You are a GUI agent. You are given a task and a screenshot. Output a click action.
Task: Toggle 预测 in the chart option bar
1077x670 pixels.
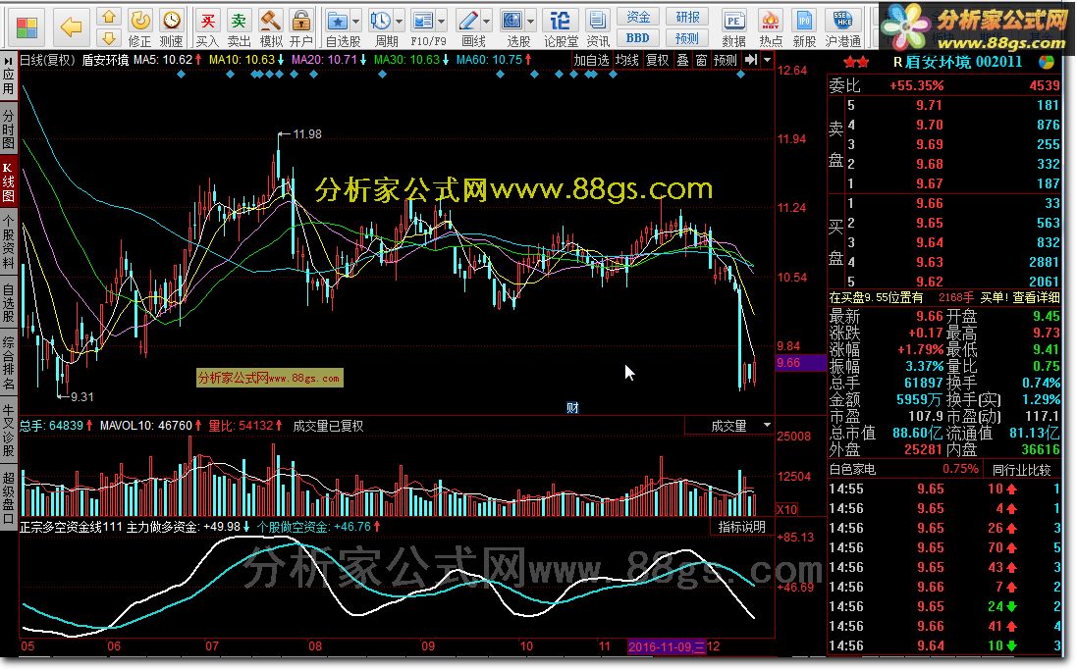726,60
